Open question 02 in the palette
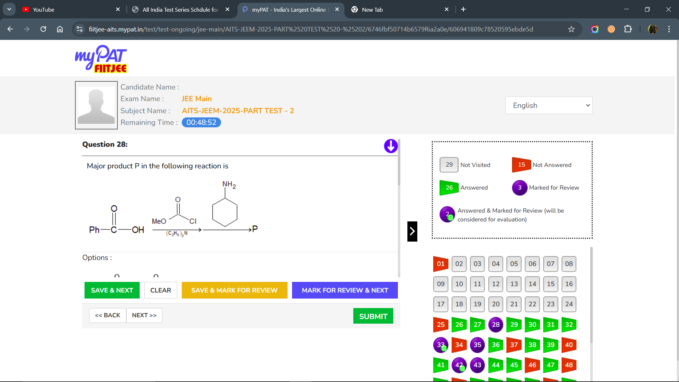679x382 pixels. click(x=459, y=264)
